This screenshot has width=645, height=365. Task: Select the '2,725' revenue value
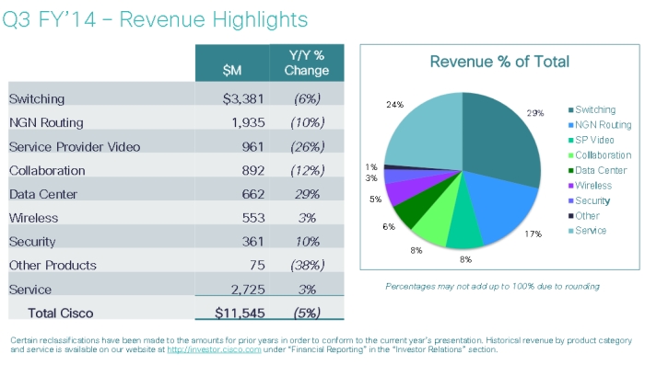point(248,290)
